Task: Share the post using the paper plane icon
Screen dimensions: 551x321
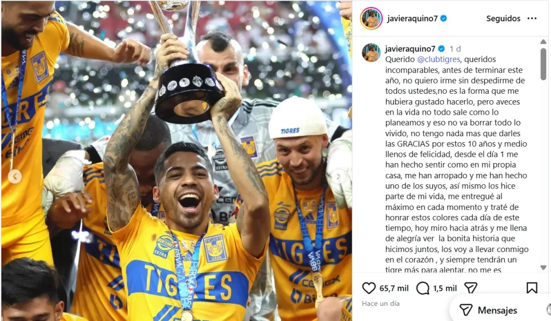Action: pyautogui.click(x=470, y=288)
